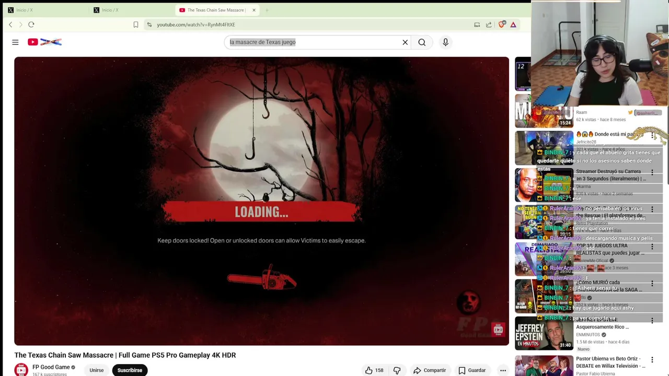Go back with browser back arrow
669x376 pixels.
10,25
